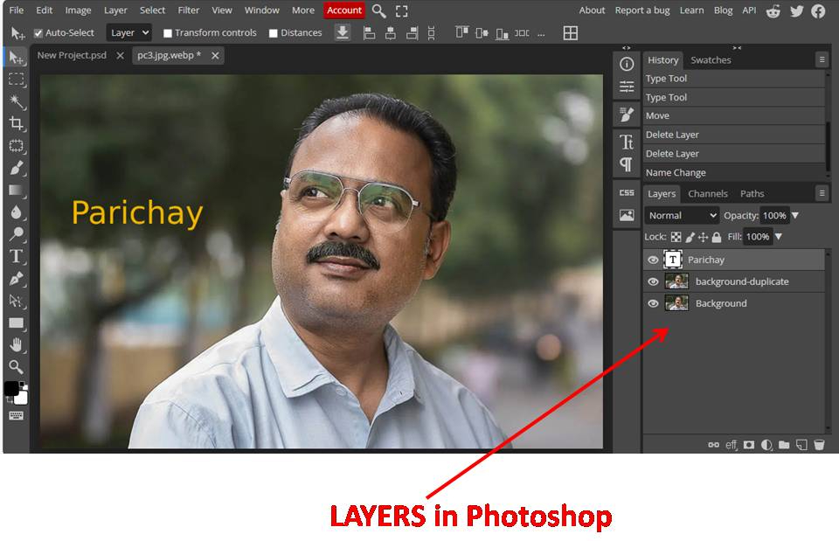The width and height of the screenshot is (839, 541).
Task: Switch to the Paths tab
Action: [752, 194]
